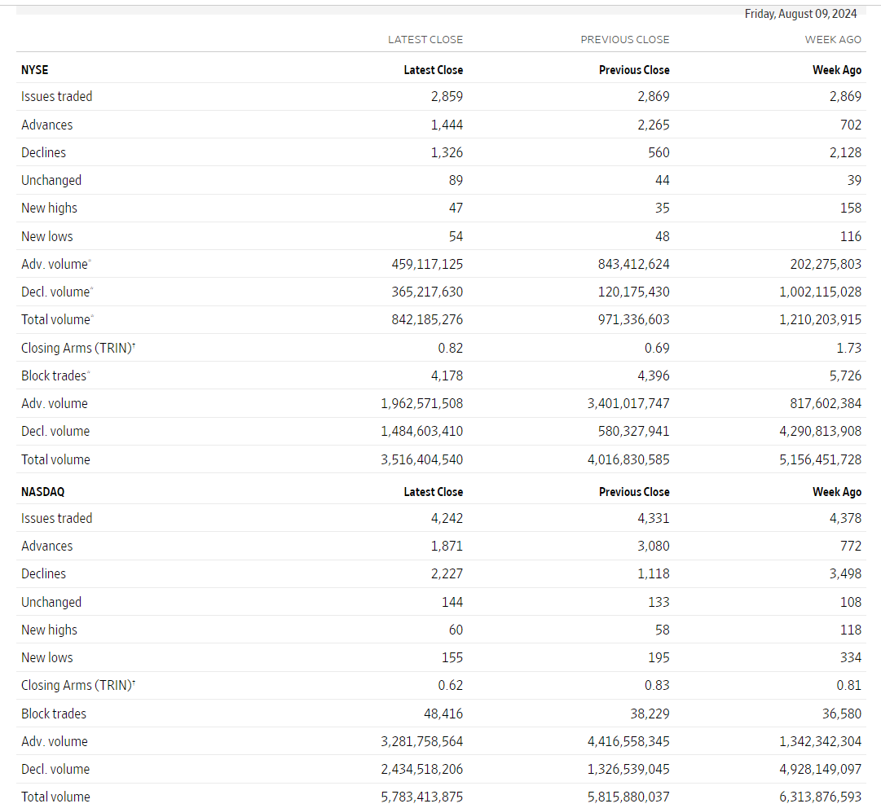Select NYSE TRIN week ago value 1.73
This screenshot has height=808, width=881.
849,348
